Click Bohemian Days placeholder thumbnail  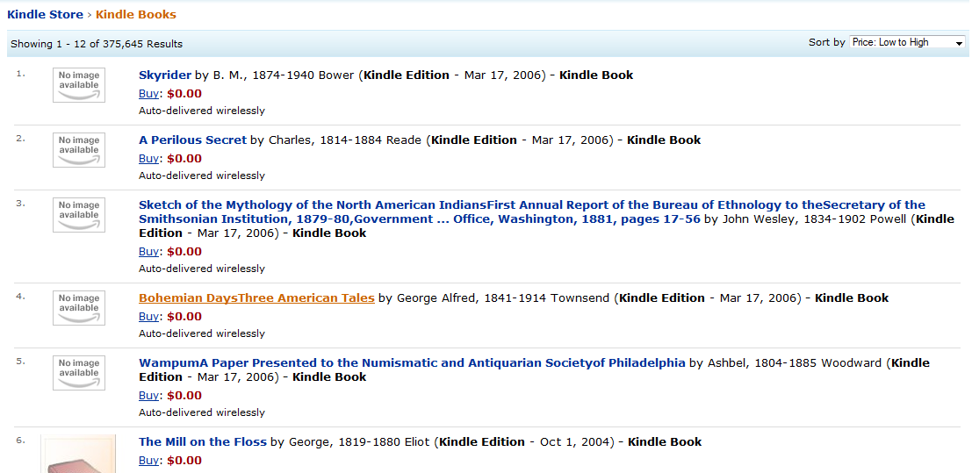[x=79, y=308]
